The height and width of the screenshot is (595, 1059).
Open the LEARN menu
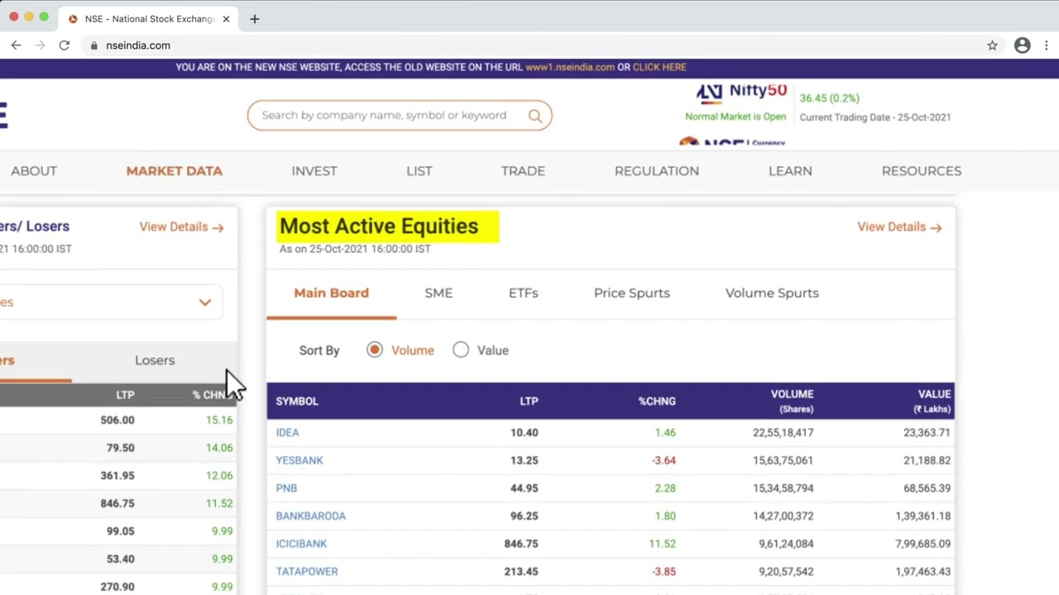point(790,171)
